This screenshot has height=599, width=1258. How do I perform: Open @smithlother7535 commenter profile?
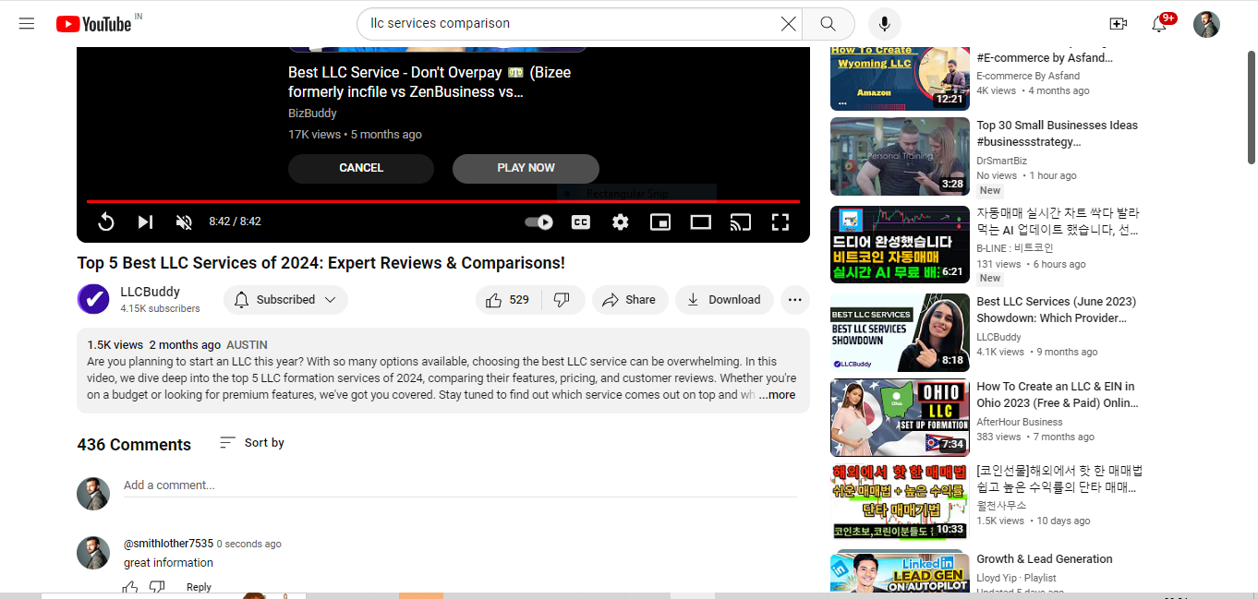(x=168, y=544)
